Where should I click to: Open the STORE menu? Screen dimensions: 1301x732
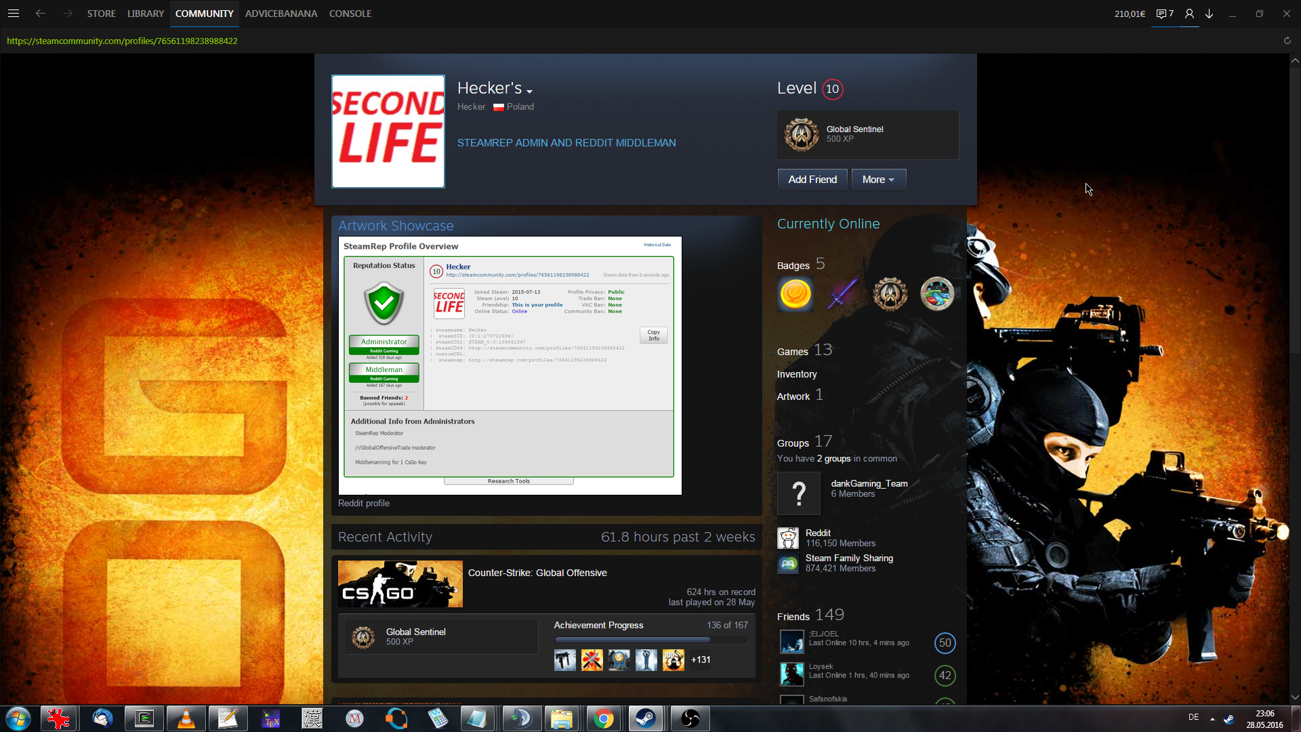point(101,14)
